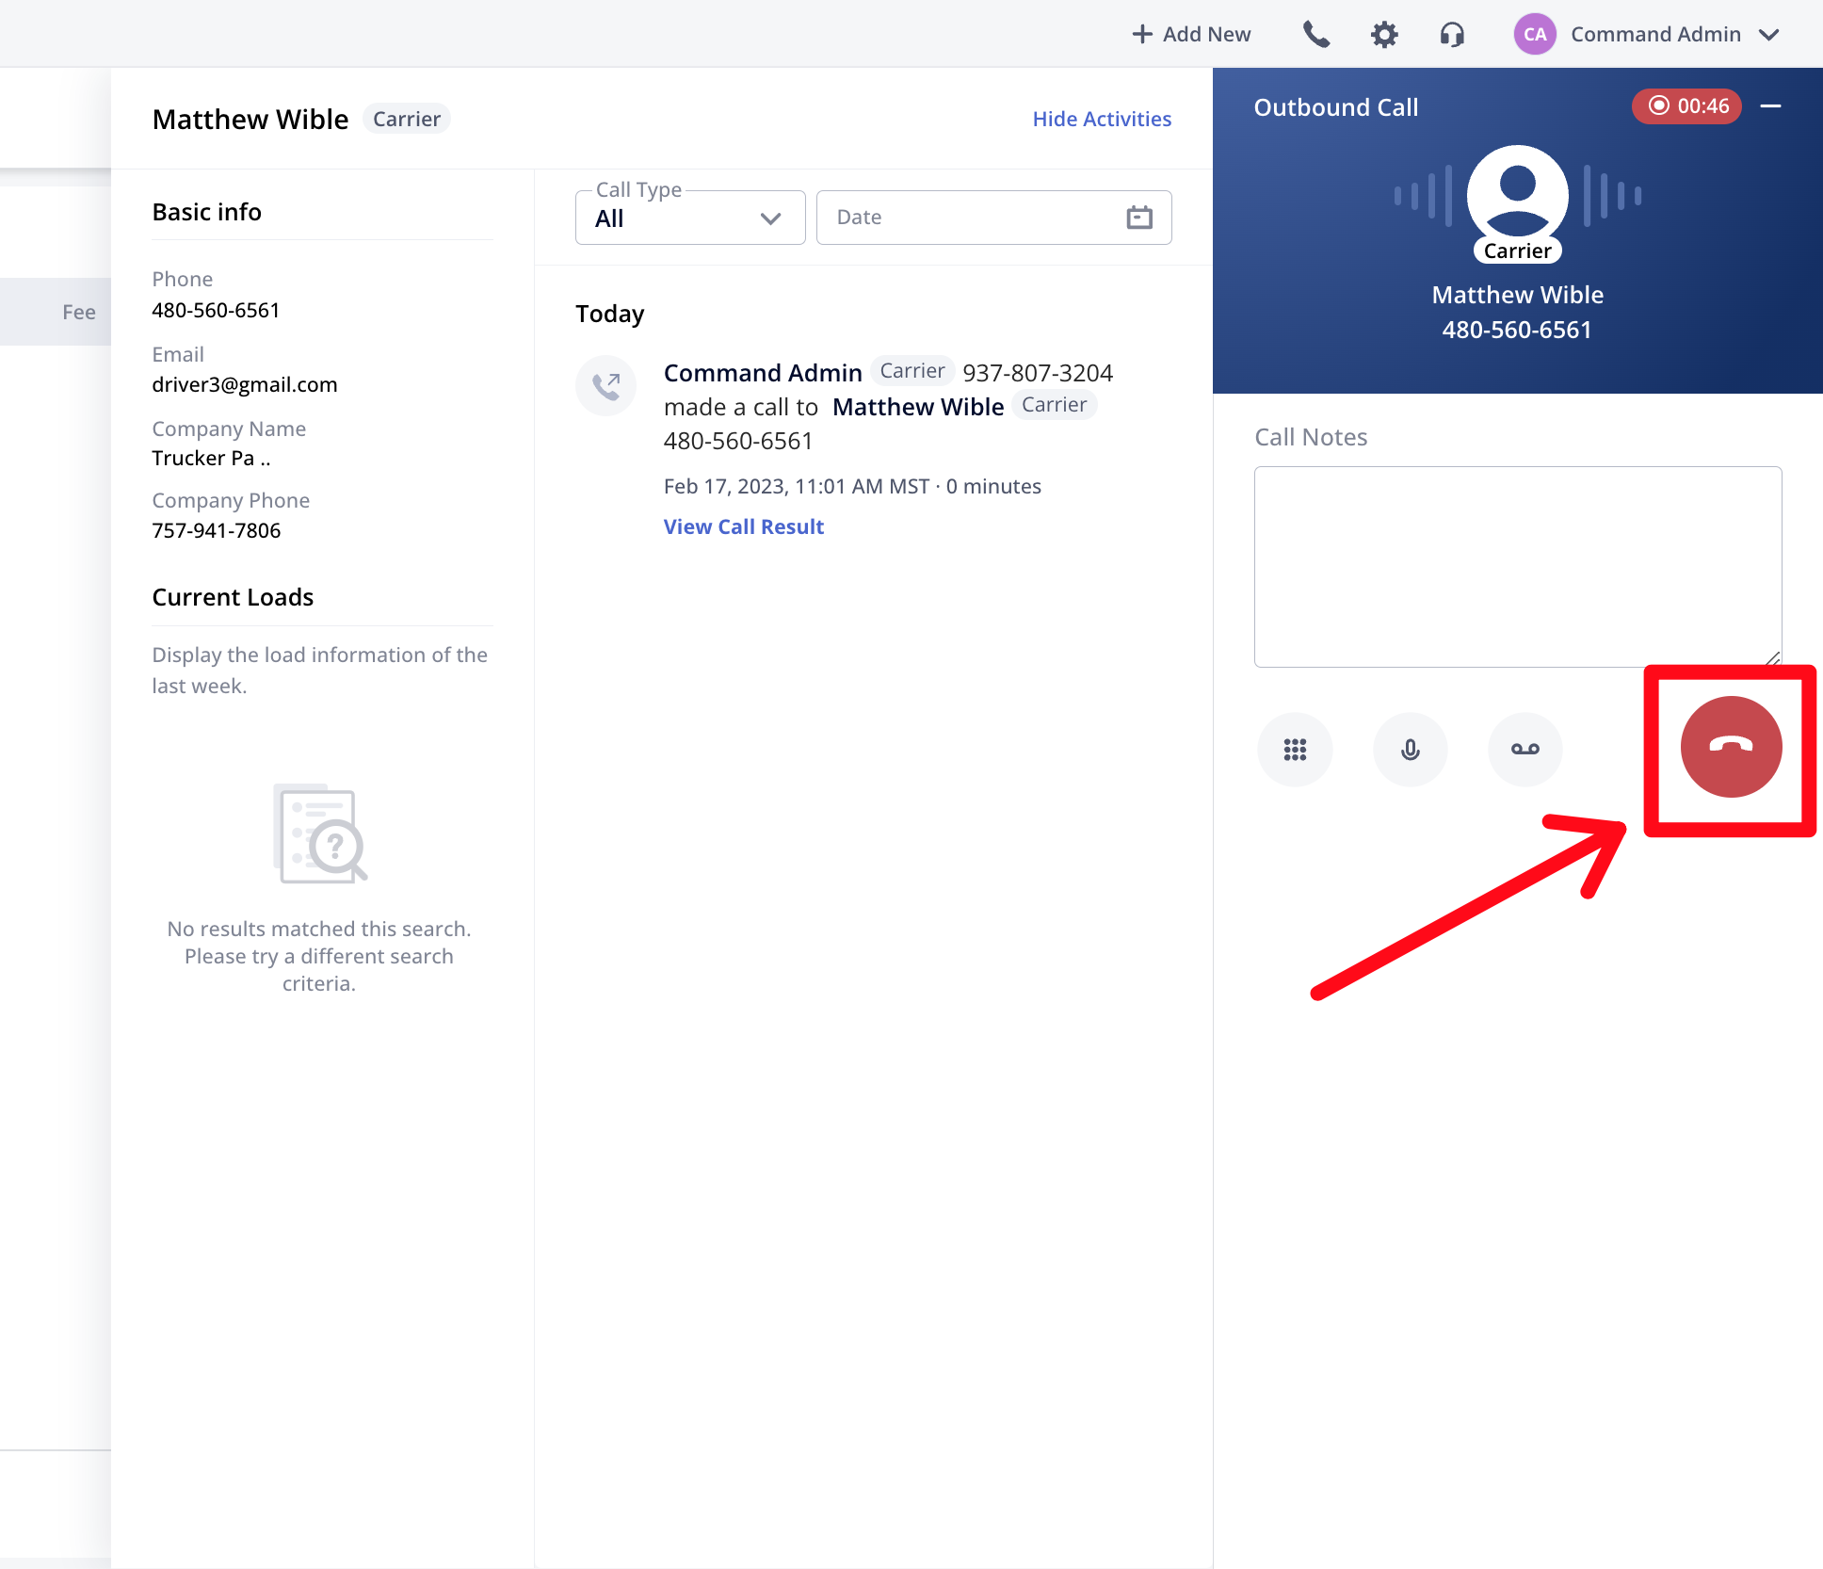
Task: Minimize the Outbound Call panel
Action: [x=1770, y=106]
